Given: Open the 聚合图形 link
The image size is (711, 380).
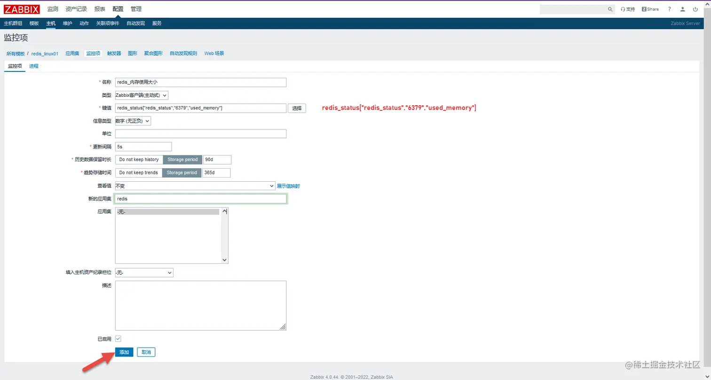Looking at the screenshot, I should pos(153,54).
